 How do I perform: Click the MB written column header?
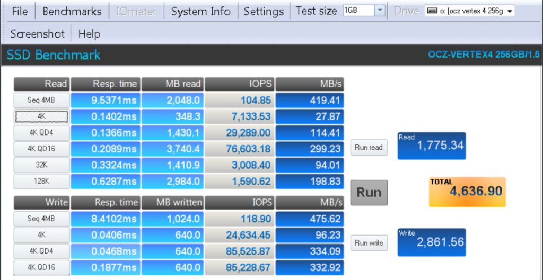pos(172,203)
